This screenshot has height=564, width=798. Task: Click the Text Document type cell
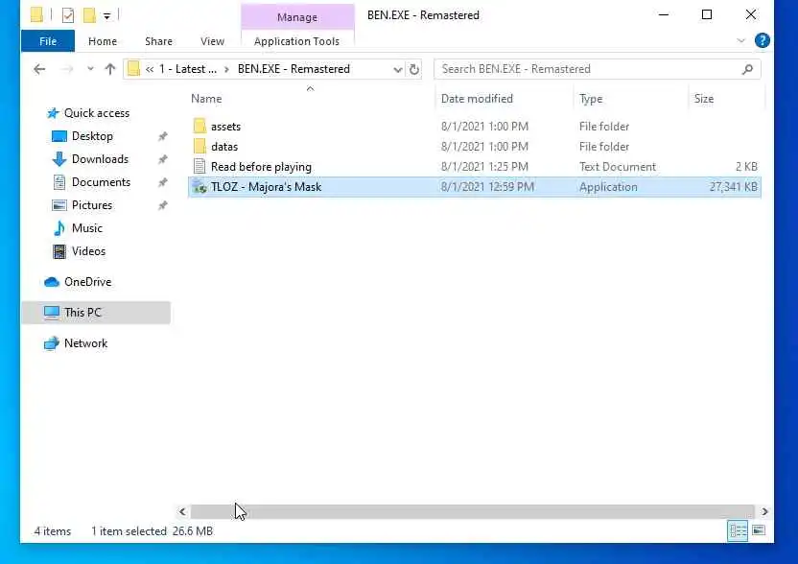(x=618, y=167)
